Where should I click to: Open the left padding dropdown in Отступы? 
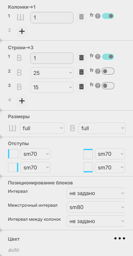(x=35, y=154)
